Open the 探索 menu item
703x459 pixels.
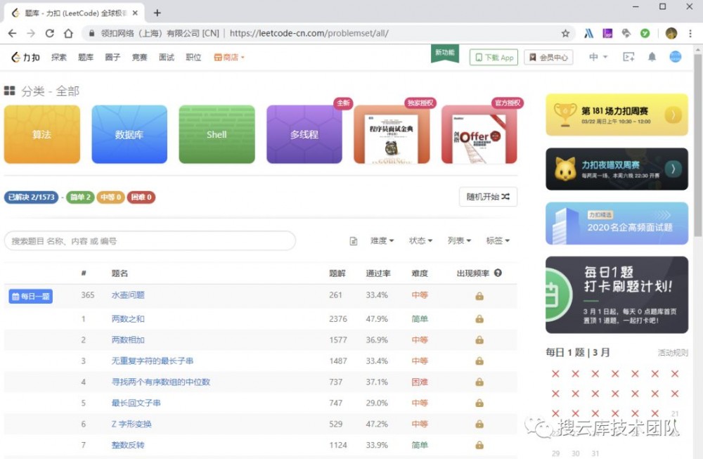click(x=59, y=58)
